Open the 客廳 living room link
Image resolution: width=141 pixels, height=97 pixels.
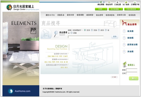click(49, 56)
